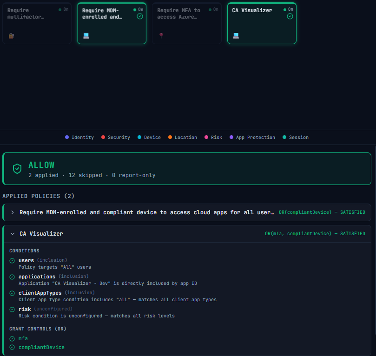Image resolution: width=376 pixels, height=356 pixels.
Task: Click the shield check icon in ALLOW banner
Action: [17, 169]
